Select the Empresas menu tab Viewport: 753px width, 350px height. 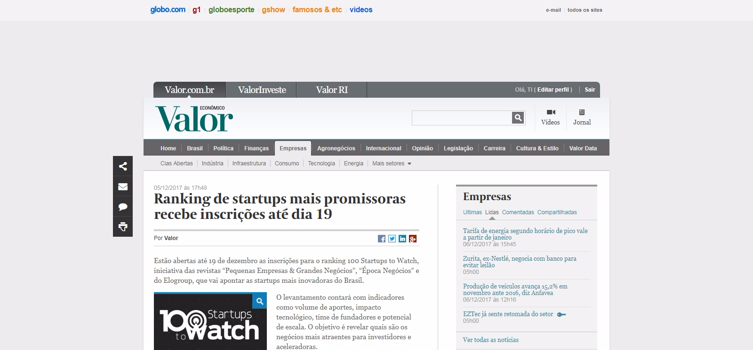[x=293, y=148]
